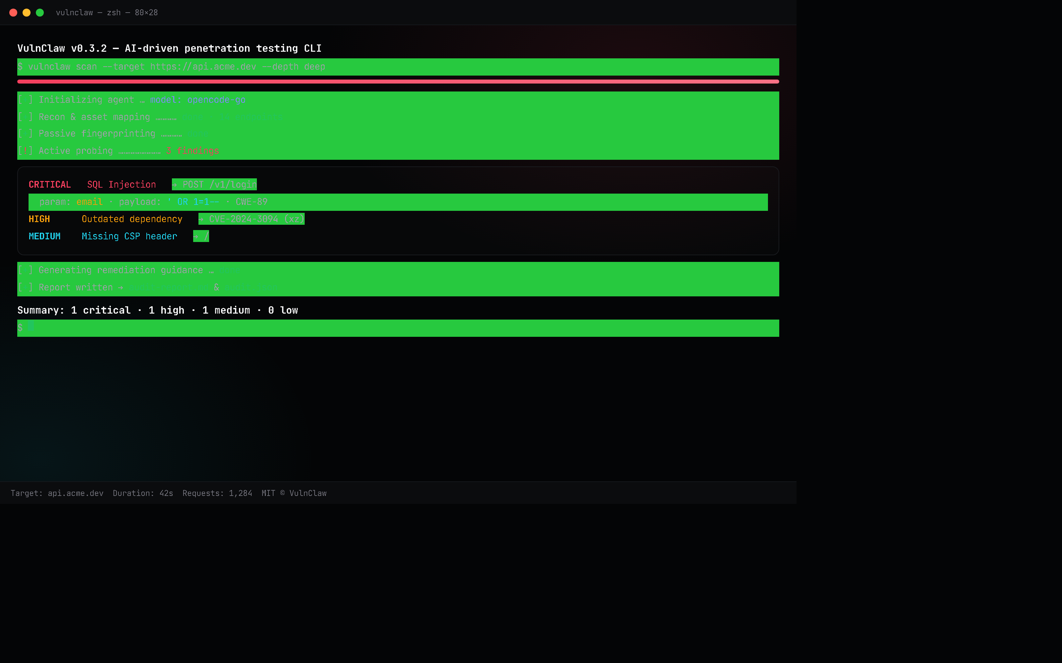
Task: Click the [!] alert marker for Active probing
Action: click(x=25, y=151)
